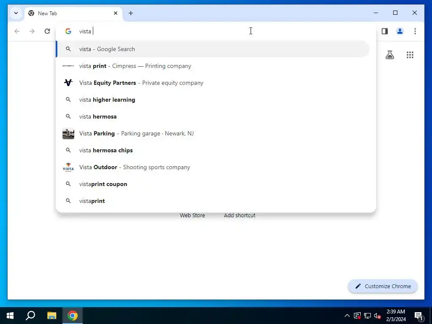Screen dimensions: 432x324
Task: Pick 'vista hermosa chips' suggestion
Action: [213, 150]
